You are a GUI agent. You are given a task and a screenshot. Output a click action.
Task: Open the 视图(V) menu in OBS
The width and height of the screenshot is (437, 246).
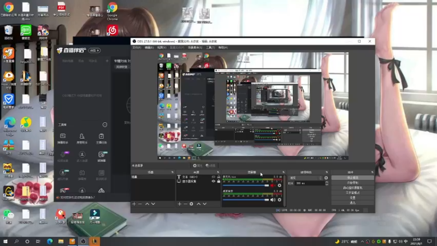tap(161, 48)
